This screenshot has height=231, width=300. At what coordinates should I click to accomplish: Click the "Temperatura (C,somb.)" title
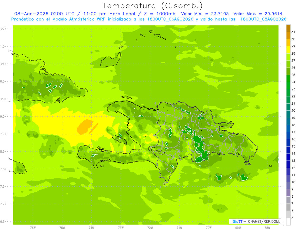pos(152,6)
